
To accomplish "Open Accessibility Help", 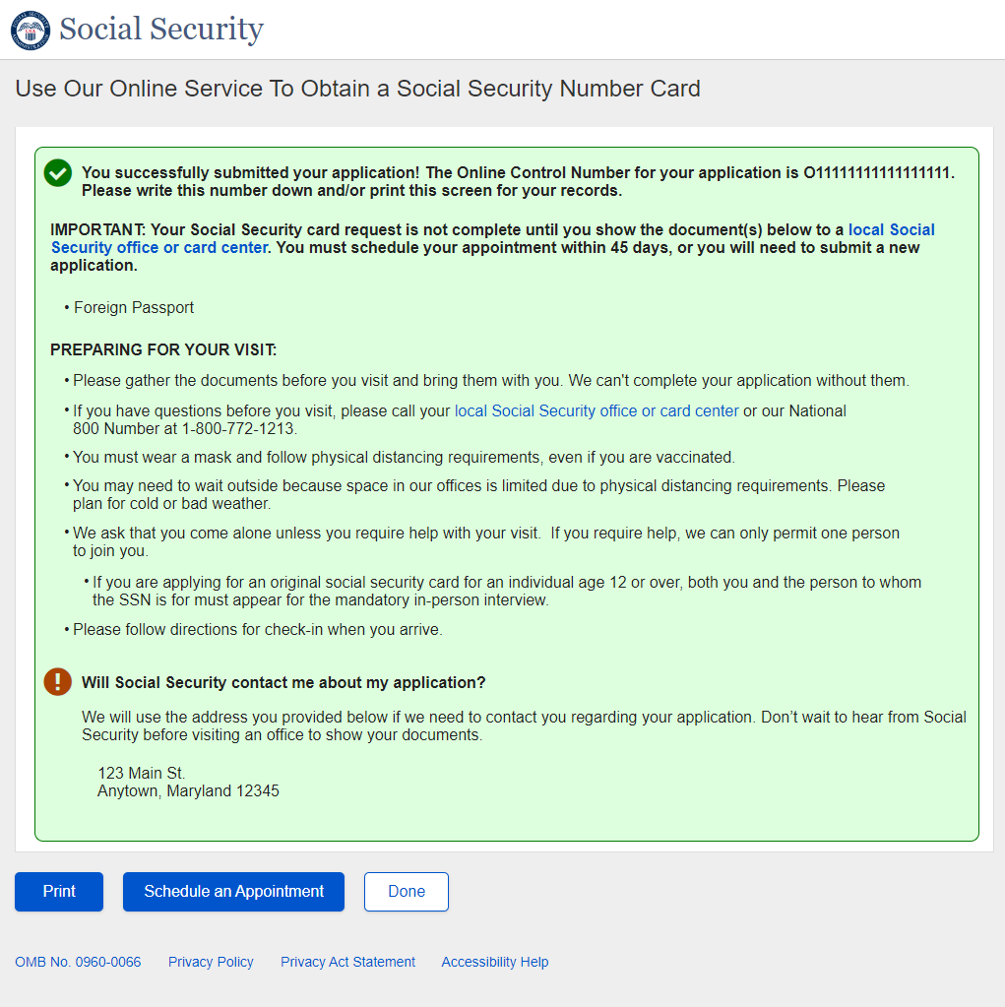I will 494,962.
